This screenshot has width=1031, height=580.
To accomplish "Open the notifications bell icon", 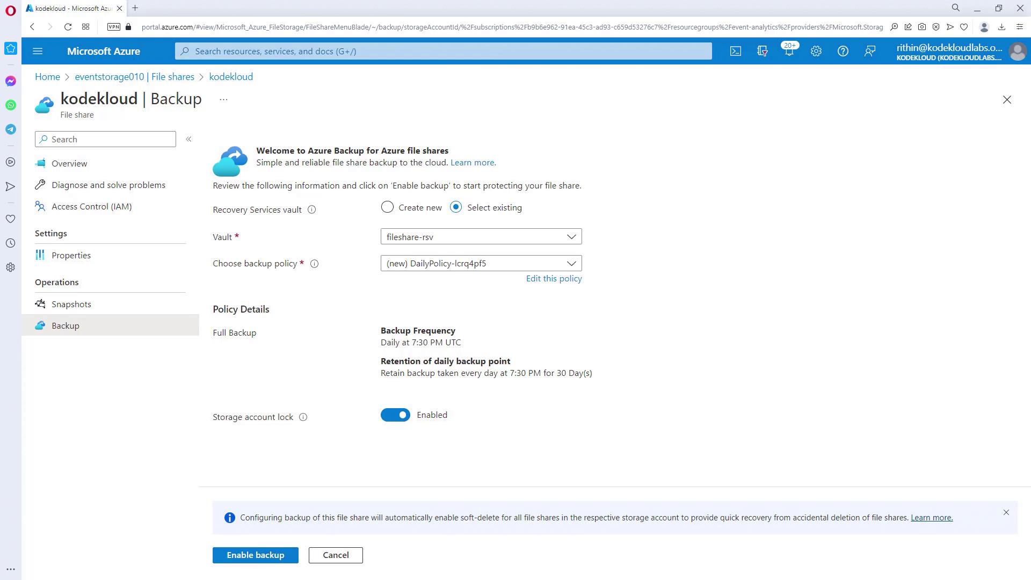I will coord(789,51).
